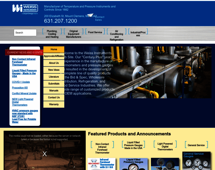
Task: Open Original Equipment Manufacturers category
Action: [x=74, y=34]
